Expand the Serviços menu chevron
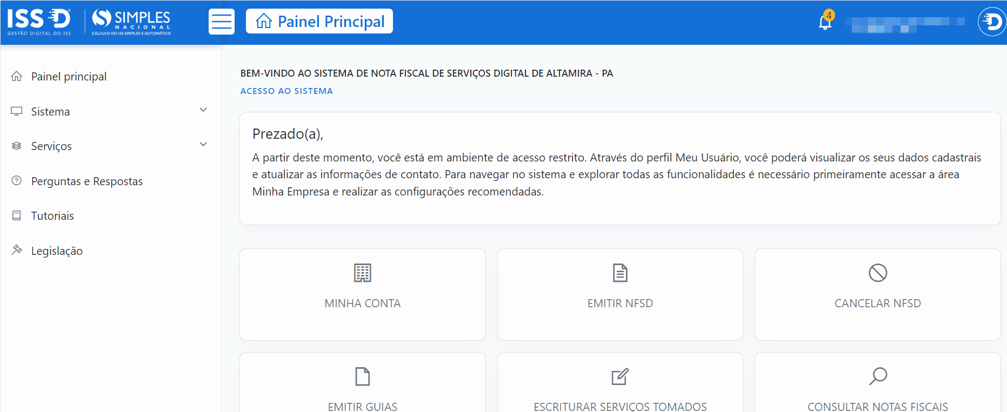The image size is (1007, 412). [x=203, y=145]
